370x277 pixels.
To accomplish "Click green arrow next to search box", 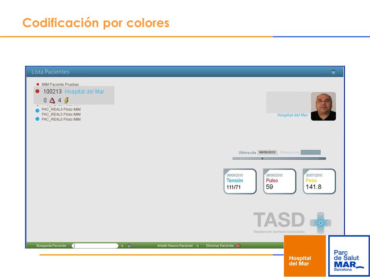I will [x=123, y=246].
